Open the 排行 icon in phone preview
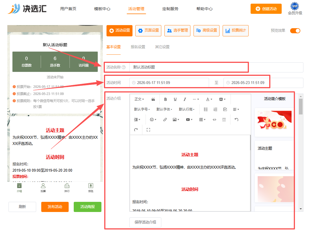This screenshot has height=232, width=315. coord(67,188)
